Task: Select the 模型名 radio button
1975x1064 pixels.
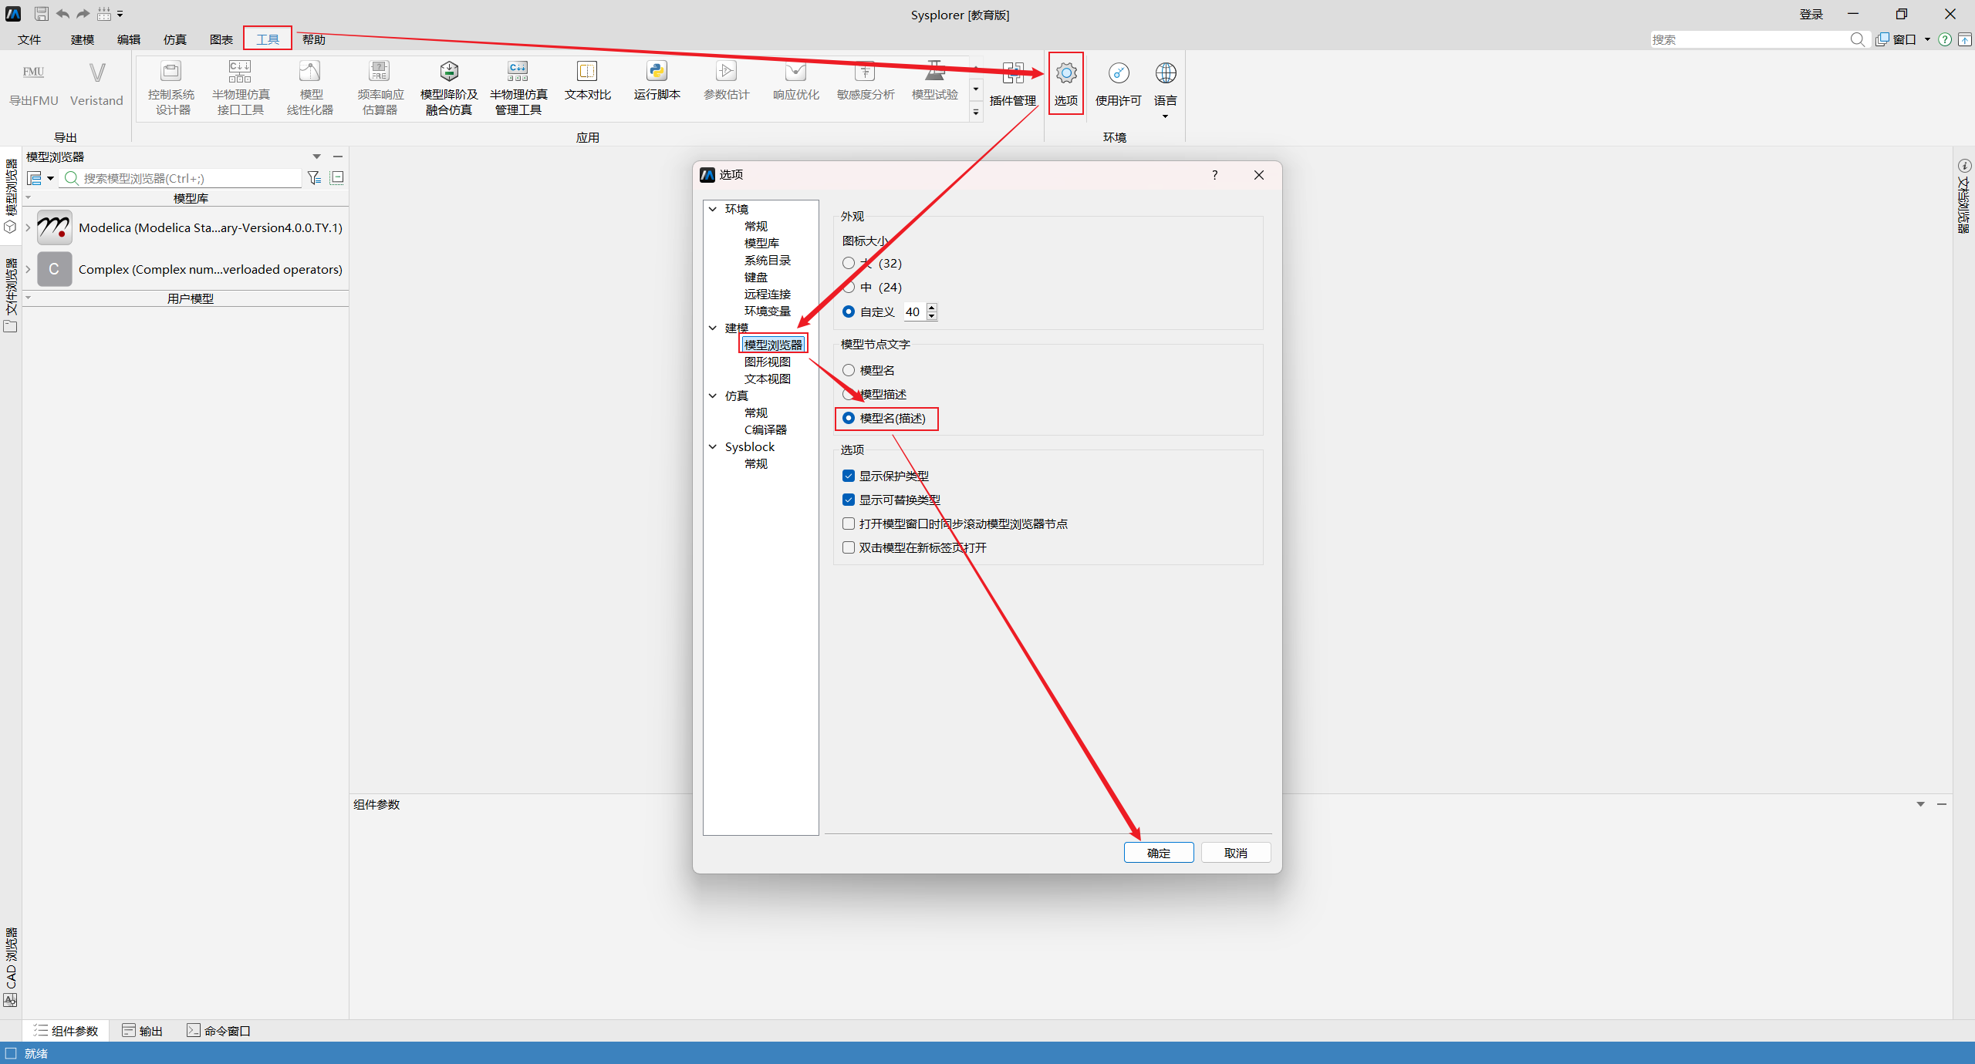Action: pyautogui.click(x=849, y=370)
